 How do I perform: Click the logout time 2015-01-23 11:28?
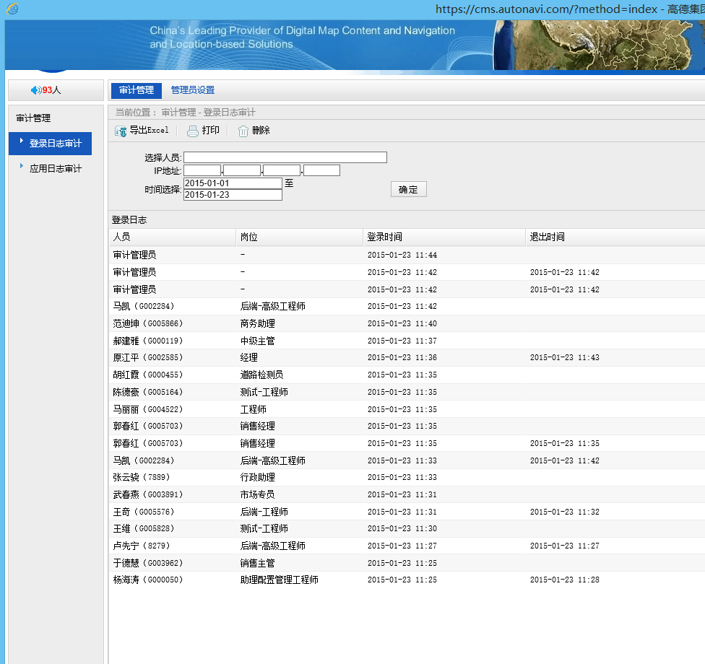coord(565,580)
